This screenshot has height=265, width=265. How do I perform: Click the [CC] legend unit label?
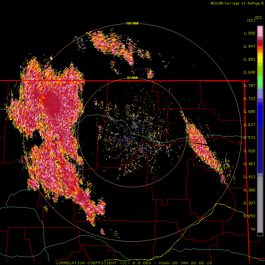(x=251, y=20)
